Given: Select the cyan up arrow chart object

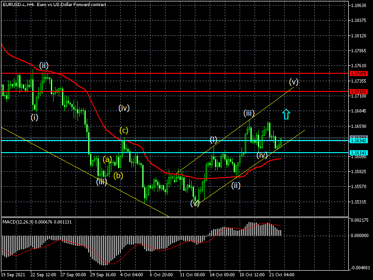Looking at the screenshot, I should (x=286, y=114).
